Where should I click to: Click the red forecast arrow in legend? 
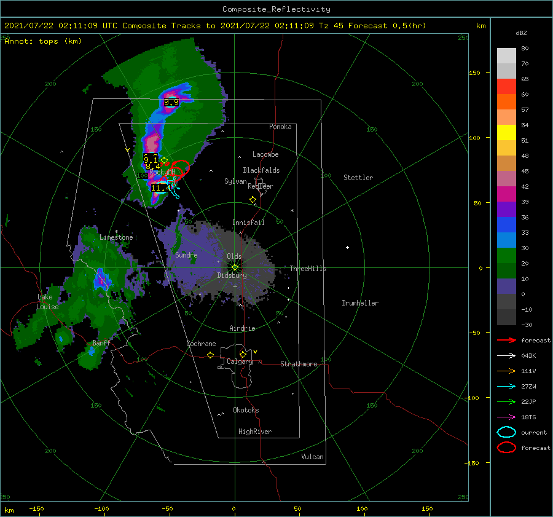pos(506,340)
